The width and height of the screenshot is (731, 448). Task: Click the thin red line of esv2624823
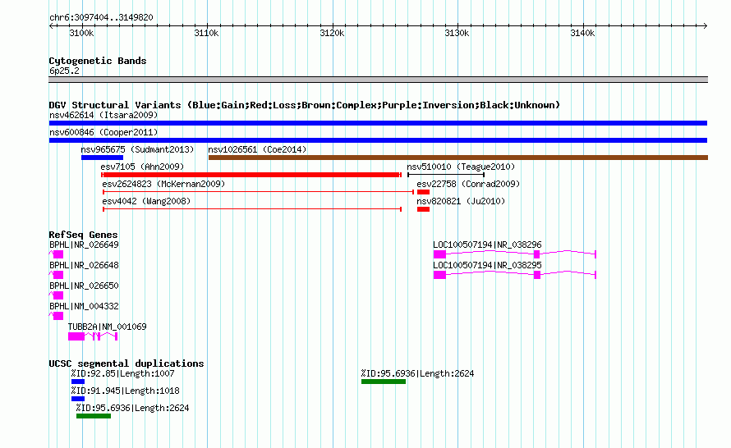[x=258, y=192]
